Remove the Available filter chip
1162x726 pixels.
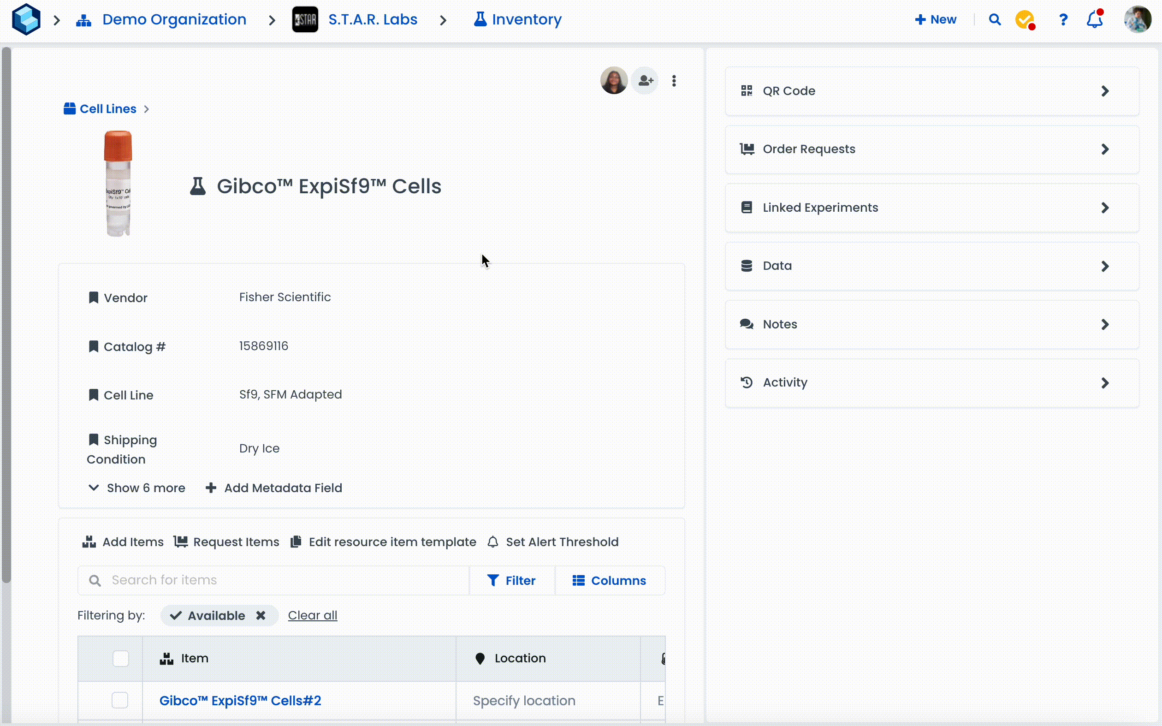(x=261, y=616)
